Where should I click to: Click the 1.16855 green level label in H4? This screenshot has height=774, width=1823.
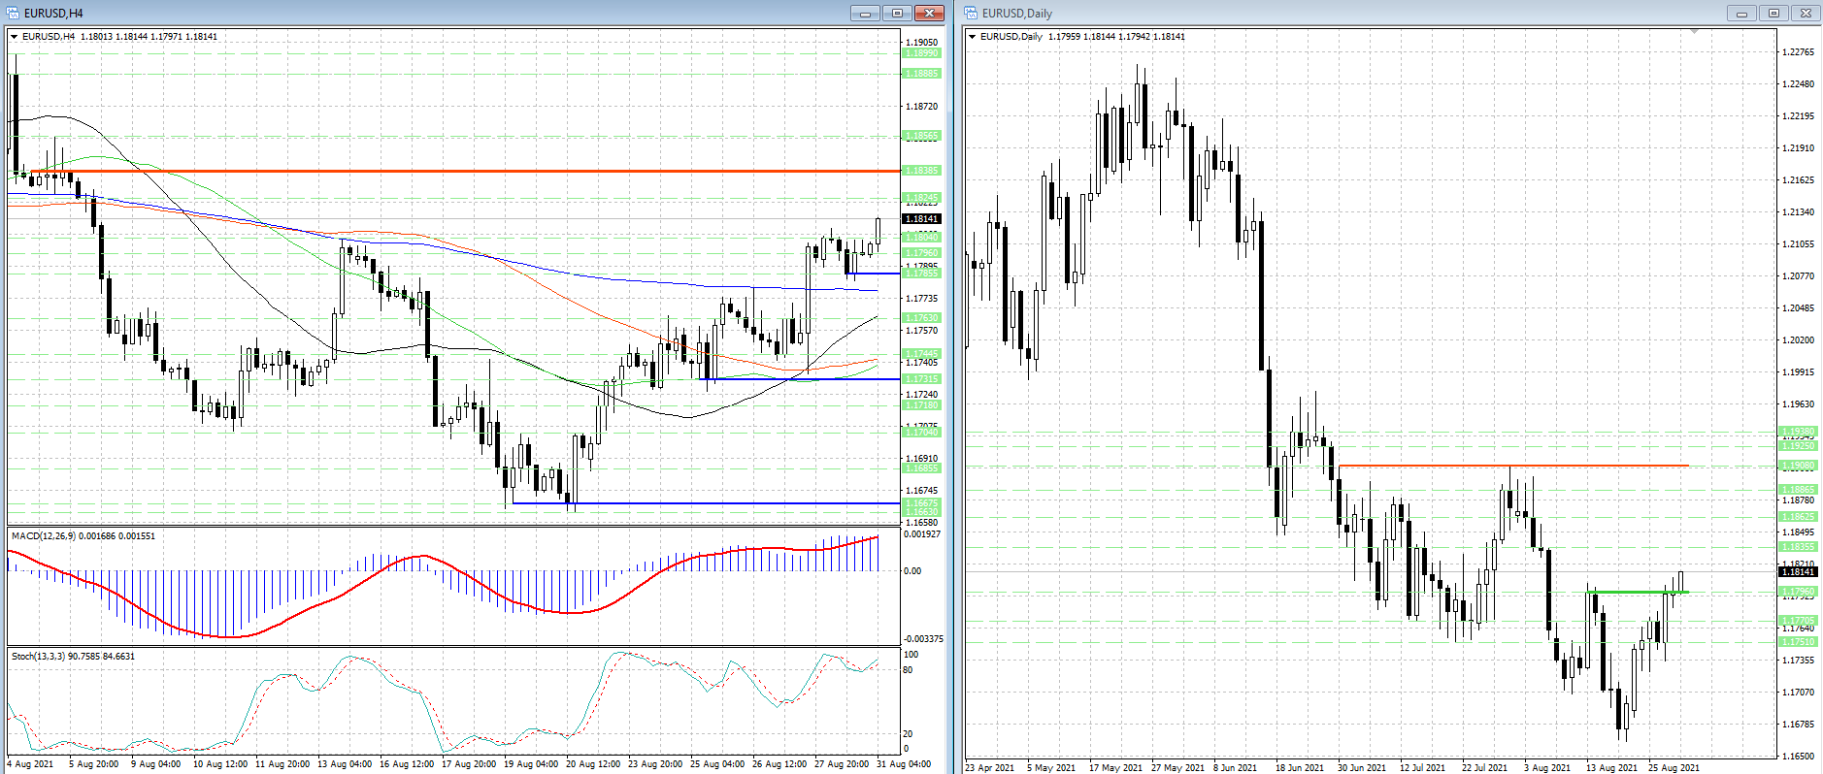[x=922, y=468]
